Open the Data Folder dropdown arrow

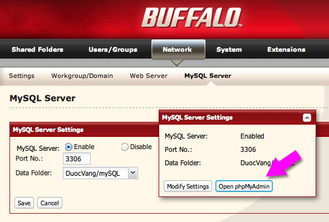(x=133, y=173)
